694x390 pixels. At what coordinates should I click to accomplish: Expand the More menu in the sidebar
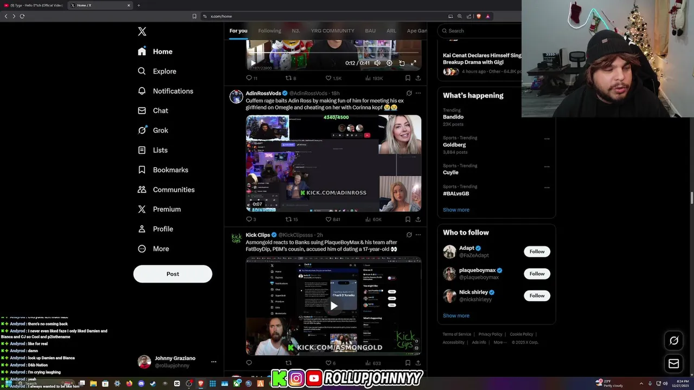(153, 249)
